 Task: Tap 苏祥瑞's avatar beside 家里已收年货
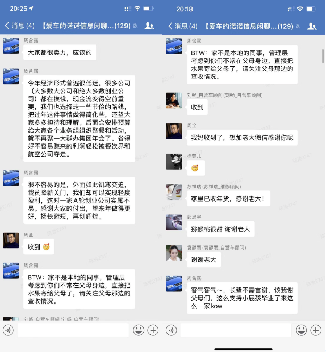point(174,192)
